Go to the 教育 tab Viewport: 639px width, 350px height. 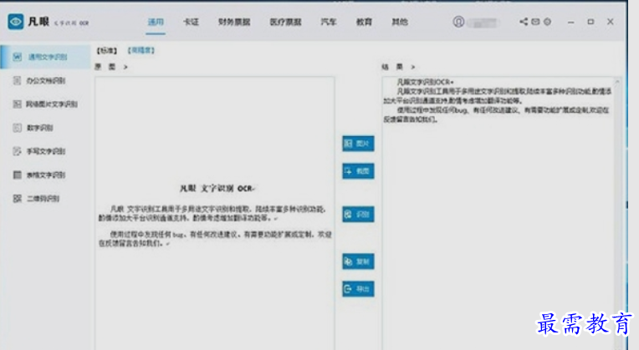pos(364,22)
